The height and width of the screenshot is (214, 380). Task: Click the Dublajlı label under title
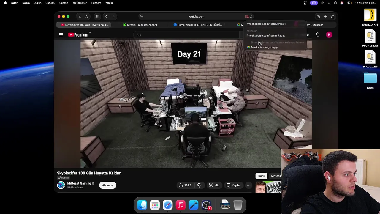click(x=64, y=178)
